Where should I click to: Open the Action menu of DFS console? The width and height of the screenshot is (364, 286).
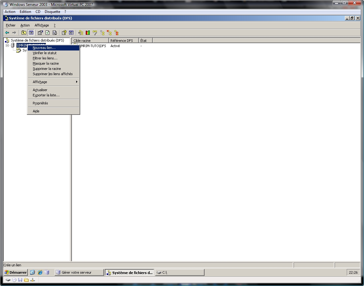25,25
